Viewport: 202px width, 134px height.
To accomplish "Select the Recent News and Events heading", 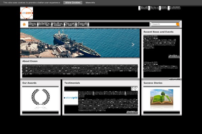I will (159, 32).
